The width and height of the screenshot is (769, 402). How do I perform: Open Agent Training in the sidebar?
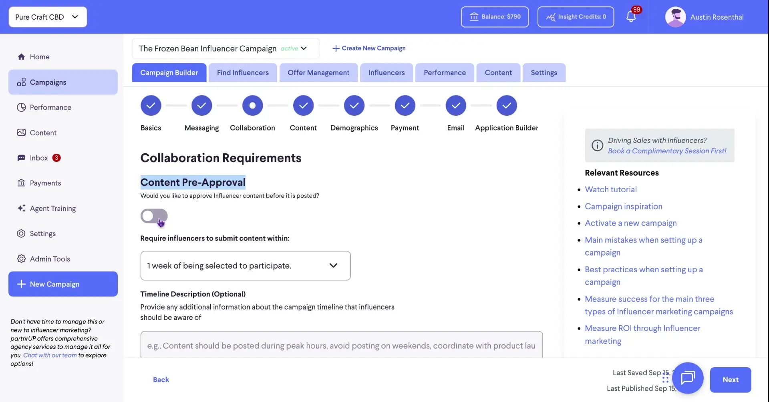coord(52,208)
